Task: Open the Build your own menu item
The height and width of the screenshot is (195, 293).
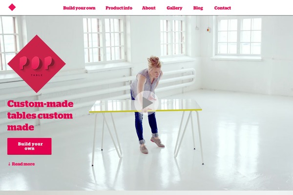Action: pyautogui.click(x=79, y=8)
